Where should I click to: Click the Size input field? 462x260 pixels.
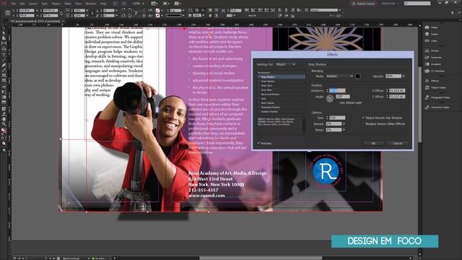click(337, 118)
